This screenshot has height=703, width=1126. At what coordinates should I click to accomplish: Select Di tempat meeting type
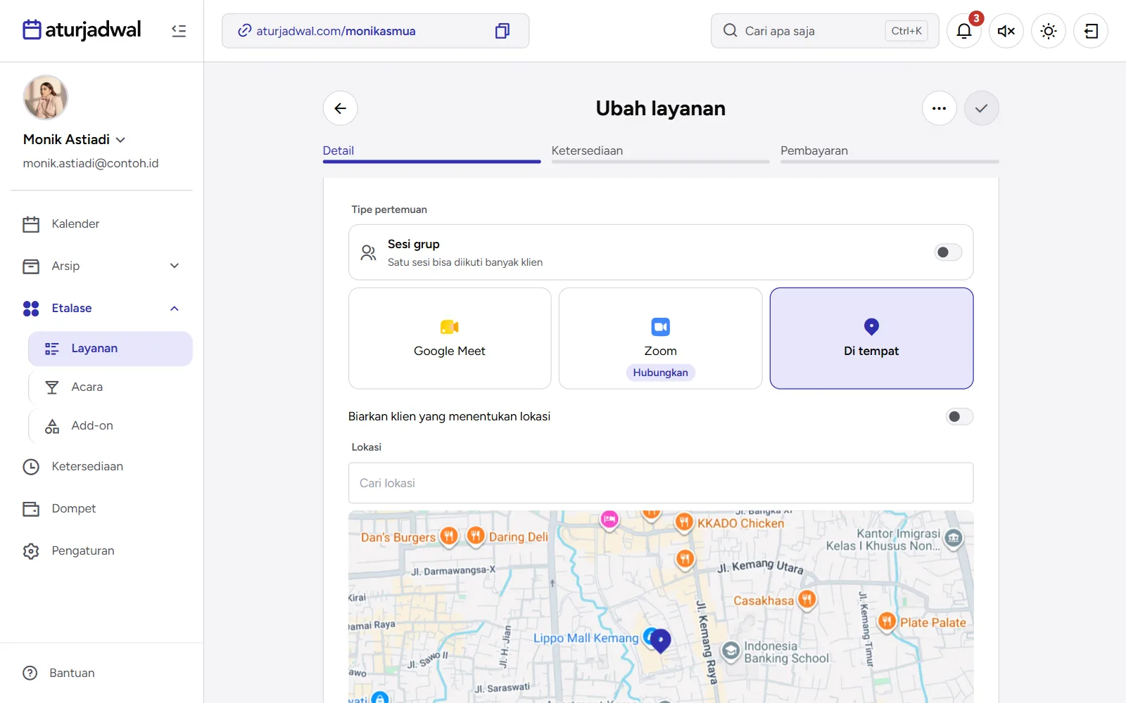tap(871, 338)
